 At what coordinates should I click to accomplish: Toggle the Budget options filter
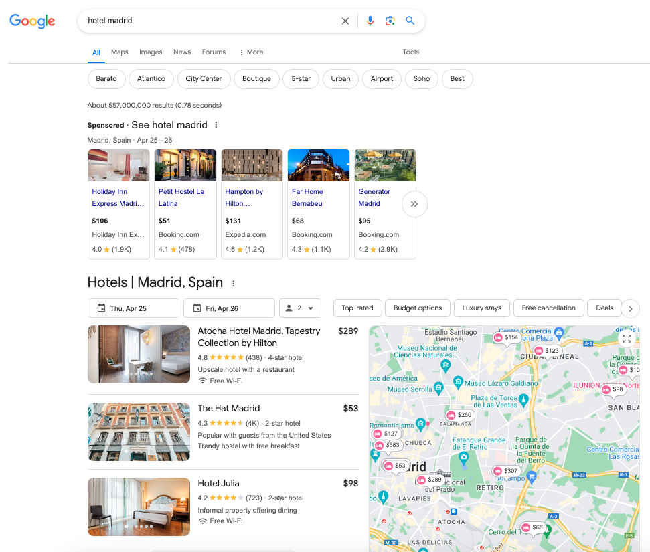[x=417, y=308]
